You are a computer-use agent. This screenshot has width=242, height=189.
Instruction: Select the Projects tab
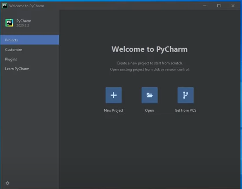tap(30, 40)
